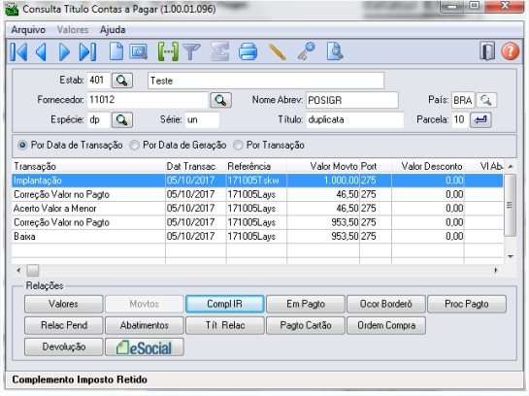This screenshot has width=529, height=396.
Task: Open the filter funnel icon
Action: pos(191,52)
